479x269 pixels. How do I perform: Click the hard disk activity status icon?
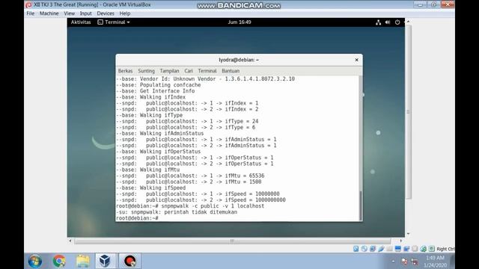(356, 249)
